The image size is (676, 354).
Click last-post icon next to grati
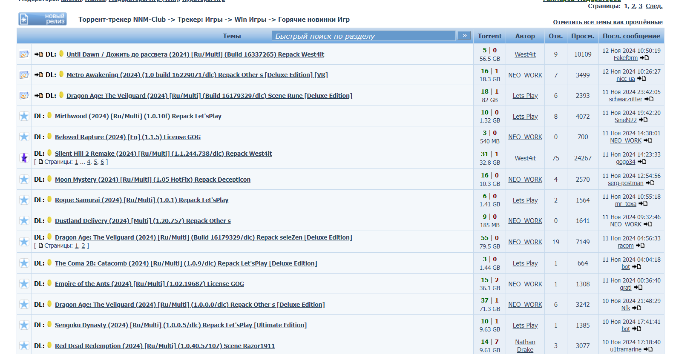point(638,288)
